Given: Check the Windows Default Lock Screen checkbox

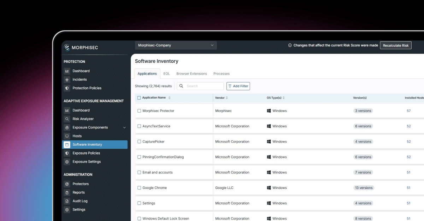Looking at the screenshot, I should [139, 219].
